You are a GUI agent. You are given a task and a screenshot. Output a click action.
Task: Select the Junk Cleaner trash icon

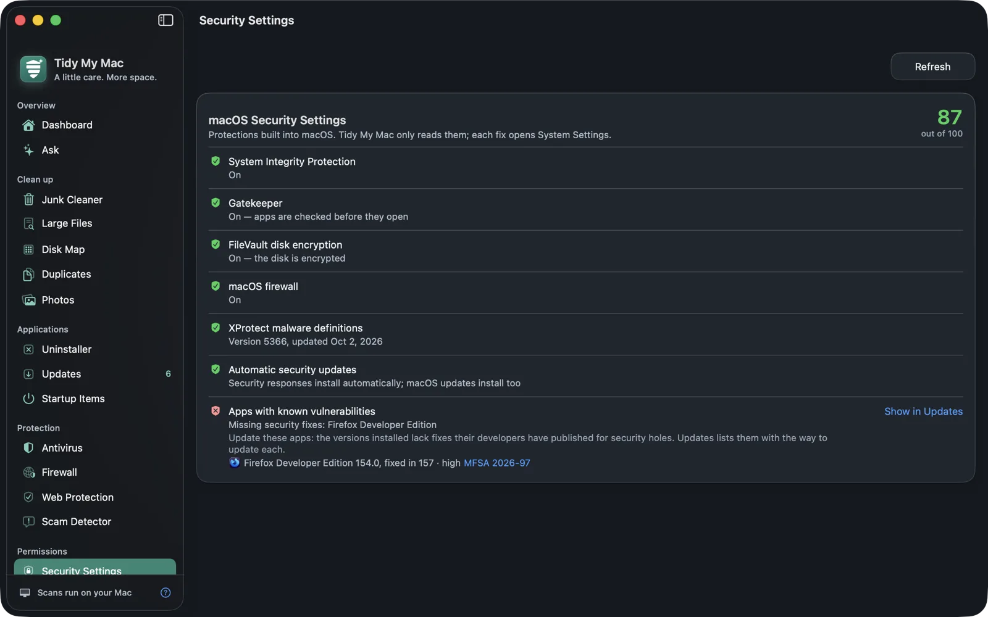(28, 200)
